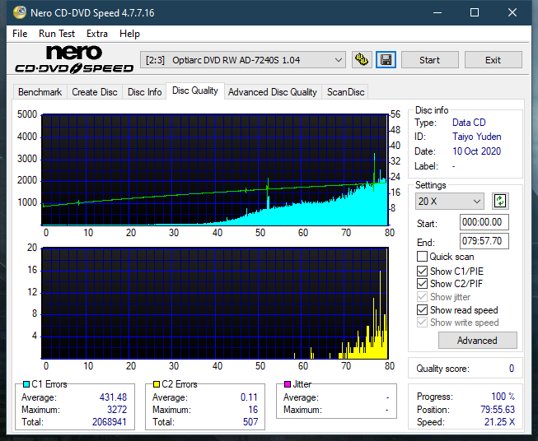This screenshot has width=538, height=441.
Task: Click the Progress 100 % value
Action: 503,397
